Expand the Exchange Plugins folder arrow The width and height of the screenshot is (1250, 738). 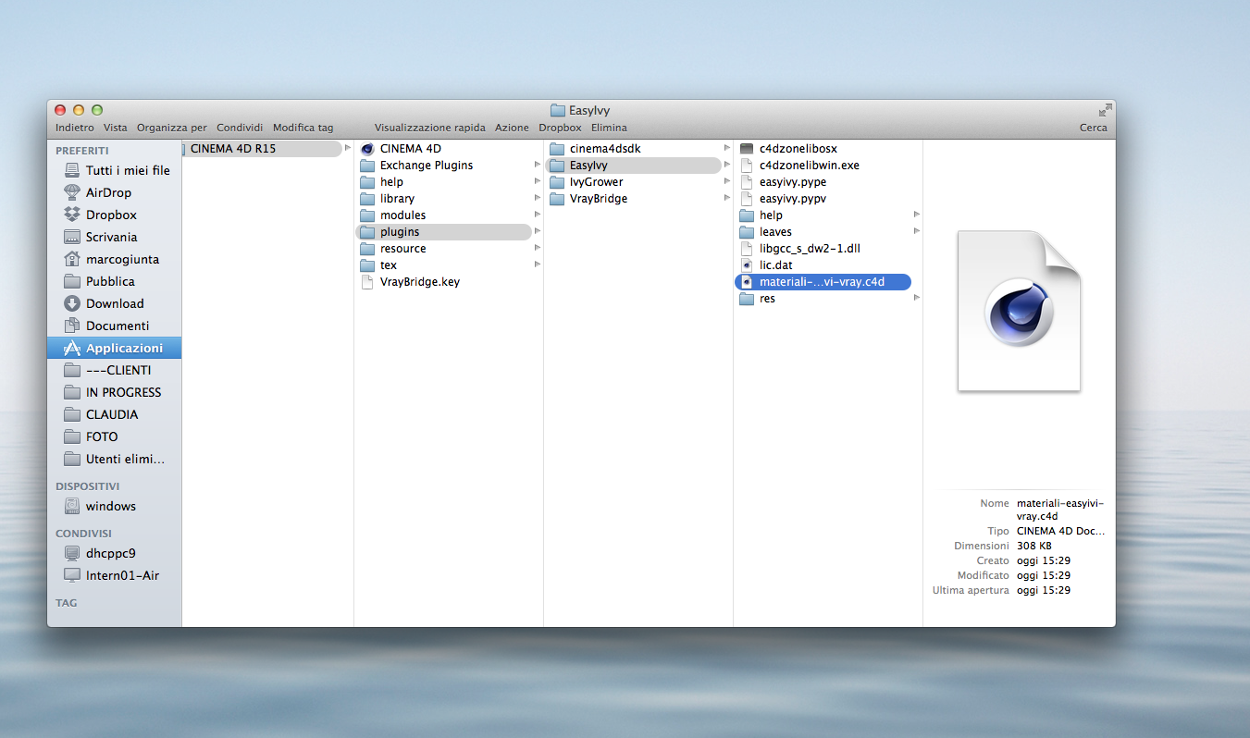(x=538, y=166)
